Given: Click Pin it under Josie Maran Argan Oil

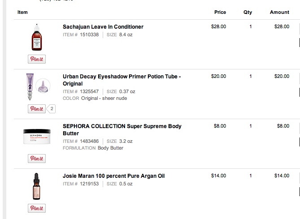Looking at the screenshot, I should pos(36,208).
